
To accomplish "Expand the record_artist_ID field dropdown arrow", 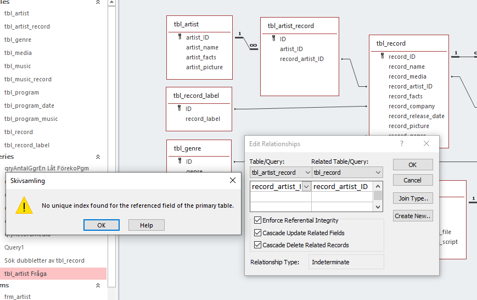I will 306,186.
